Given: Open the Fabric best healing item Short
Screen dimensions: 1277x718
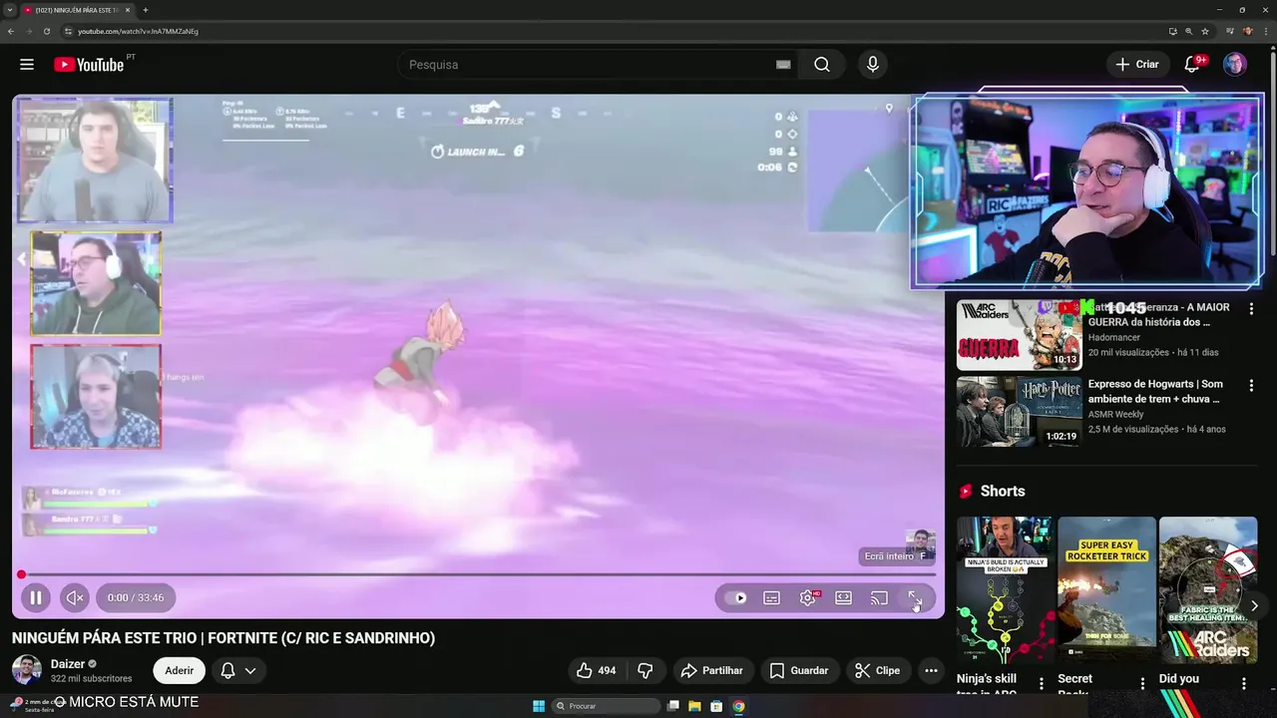Looking at the screenshot, I should click(1208, 589).
